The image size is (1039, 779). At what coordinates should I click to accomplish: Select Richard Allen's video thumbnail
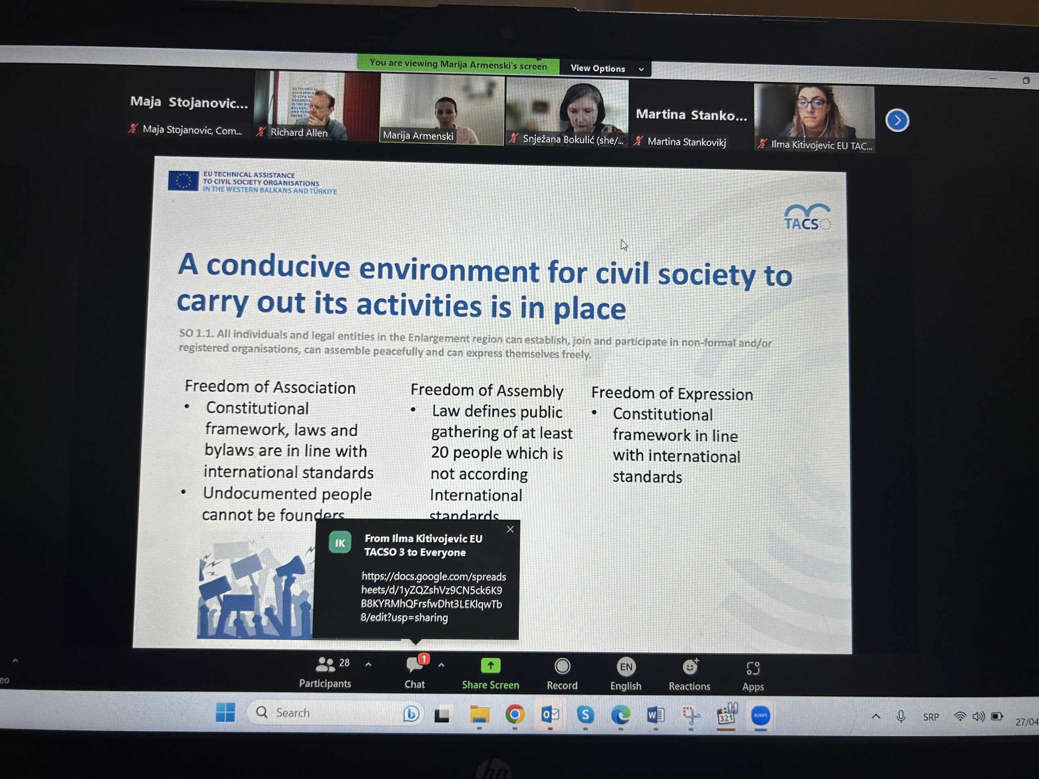pyautogui.click(x=317, y=106)
